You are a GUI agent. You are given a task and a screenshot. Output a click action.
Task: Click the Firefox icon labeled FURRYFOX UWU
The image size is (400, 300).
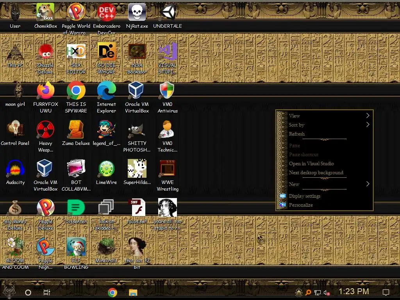click(45, 91)
